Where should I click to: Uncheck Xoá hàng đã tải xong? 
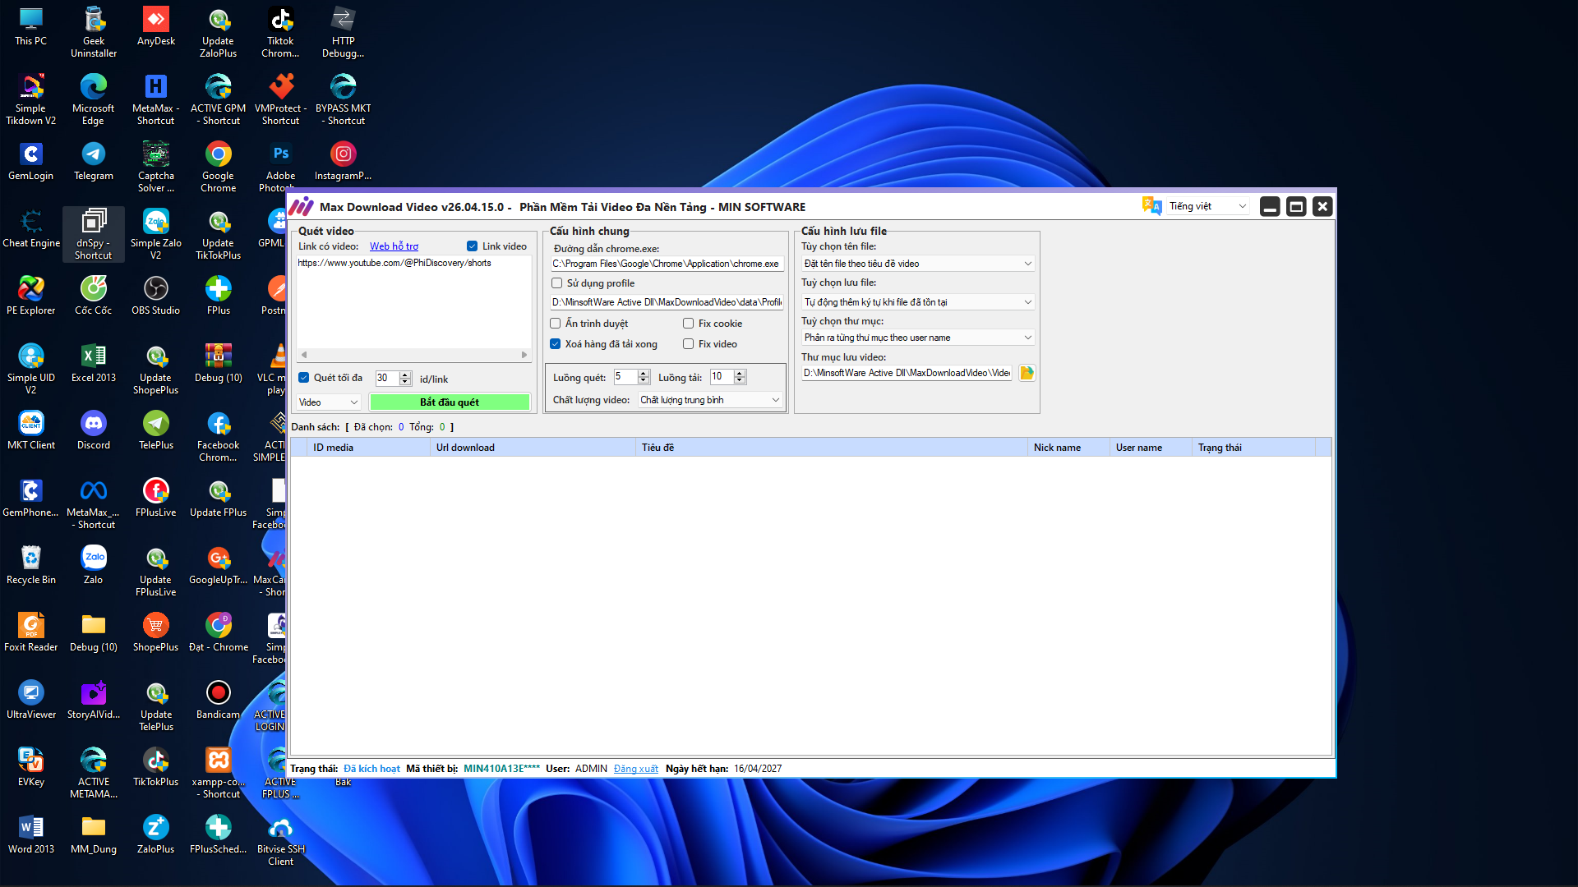pyautogui.click(x=556, y=344)
